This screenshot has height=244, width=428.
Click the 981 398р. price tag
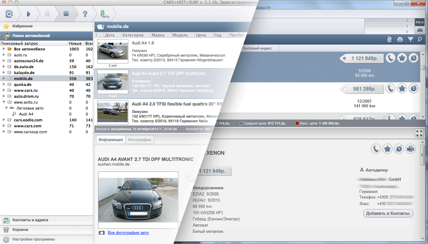pyautogui.click(x=362, y=89)
